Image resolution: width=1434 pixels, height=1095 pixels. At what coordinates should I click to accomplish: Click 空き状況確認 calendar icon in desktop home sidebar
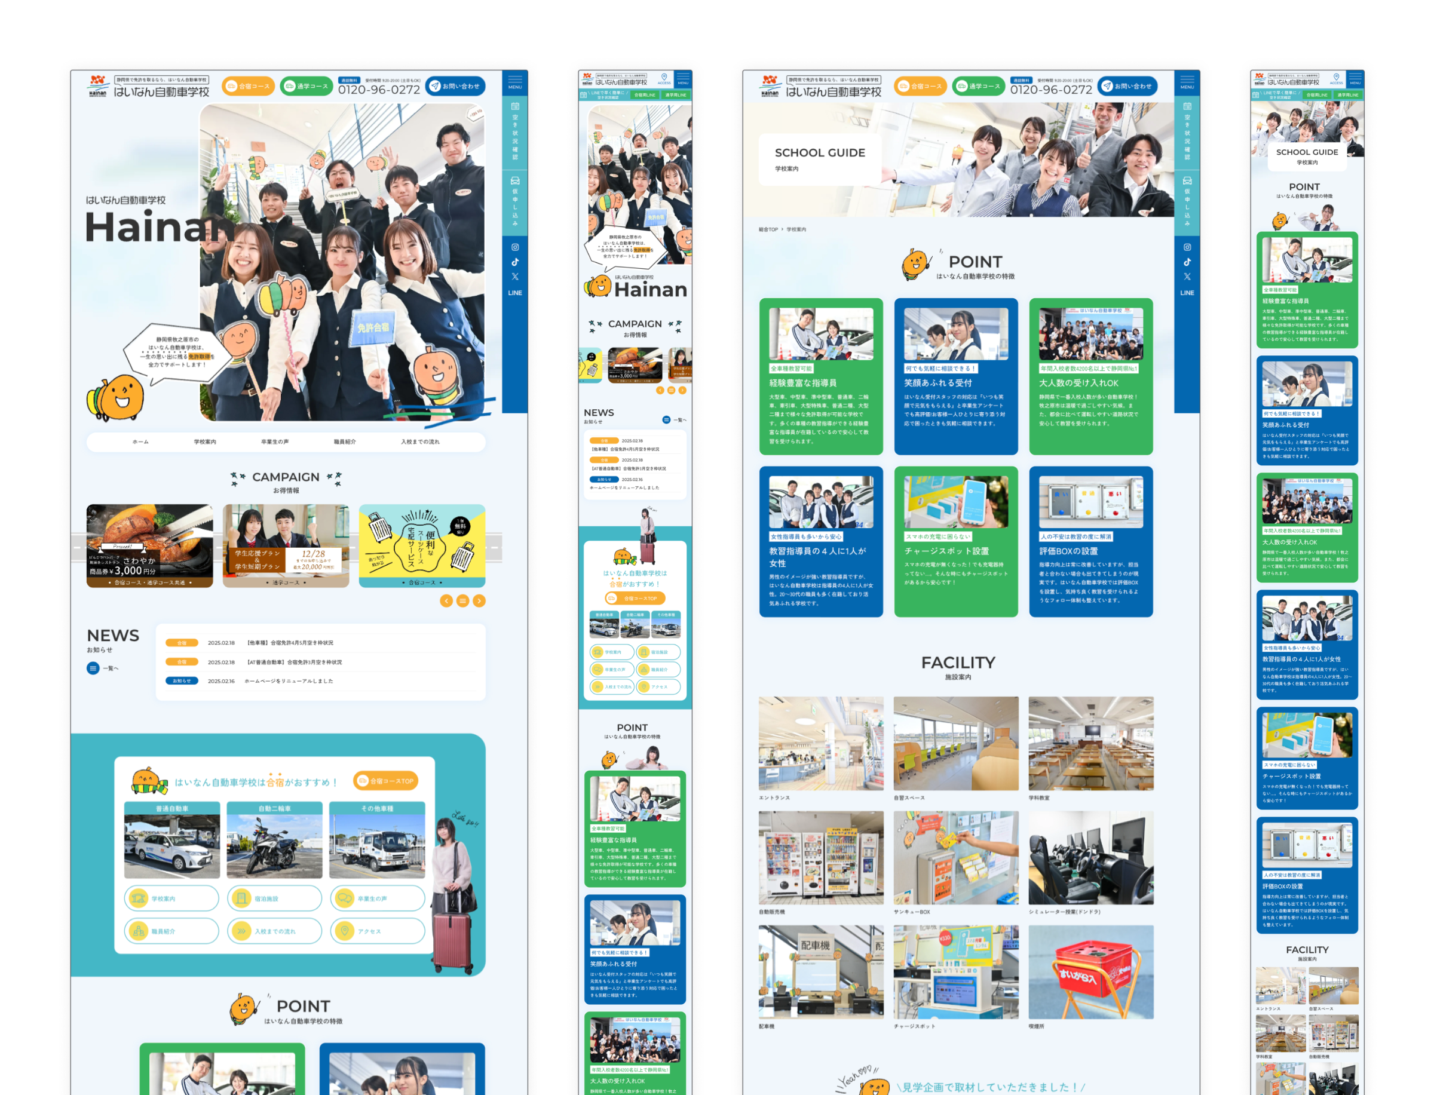[515, 106]
